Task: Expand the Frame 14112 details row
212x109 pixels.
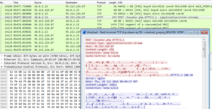Action: pos(2,56)
